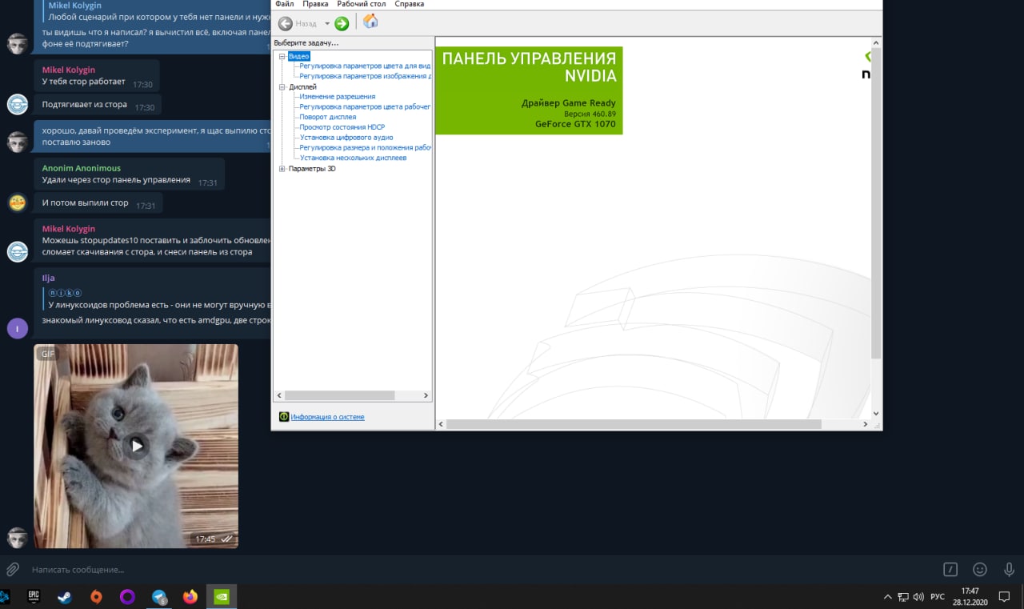Open Origin from the taskbar
The width and height of the screenshot is (1024, 609).
(x=96, y=596)
